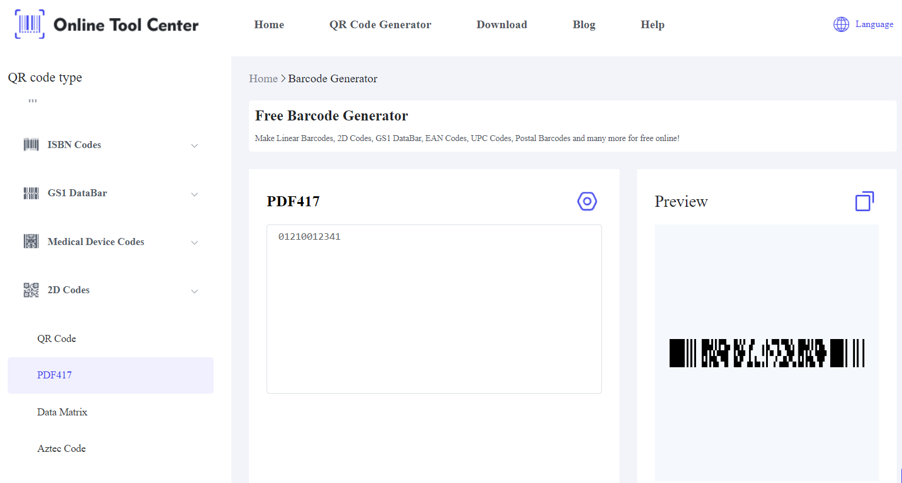Click the Medical Device Codes icon
The height and width of the screenshot is (483, 902).
click(x=31, y=241)
